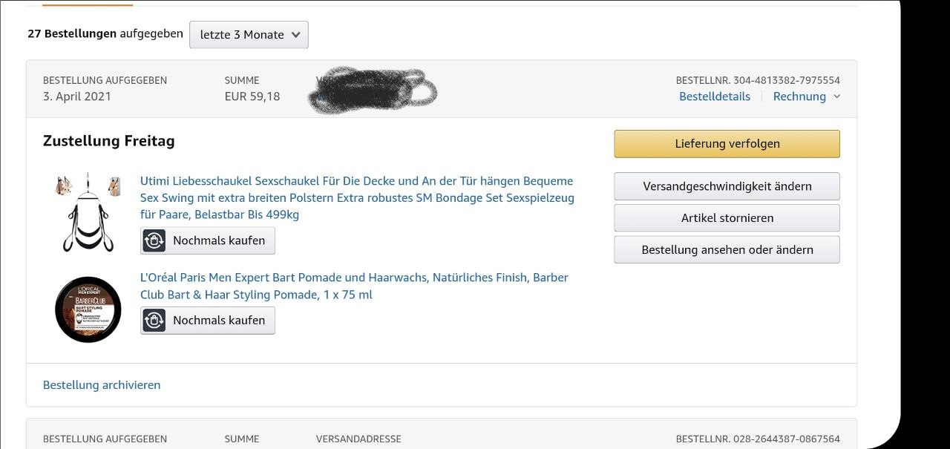Click buy-again icon beside L'Oréal pomade
Image resolution: width=950 pixels, height=449 pixels.
click(x=154, y=321)
